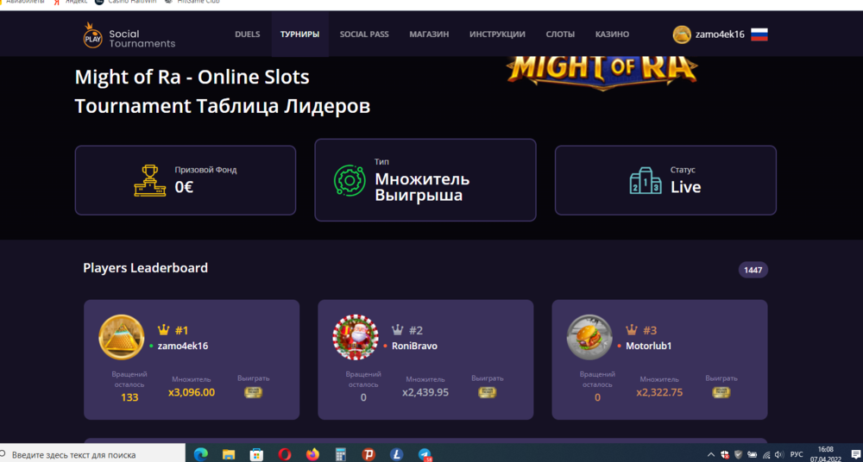Open Microsoft Store from the taskbar
Viewport: 863px width, 462px height.
(256, 454)
